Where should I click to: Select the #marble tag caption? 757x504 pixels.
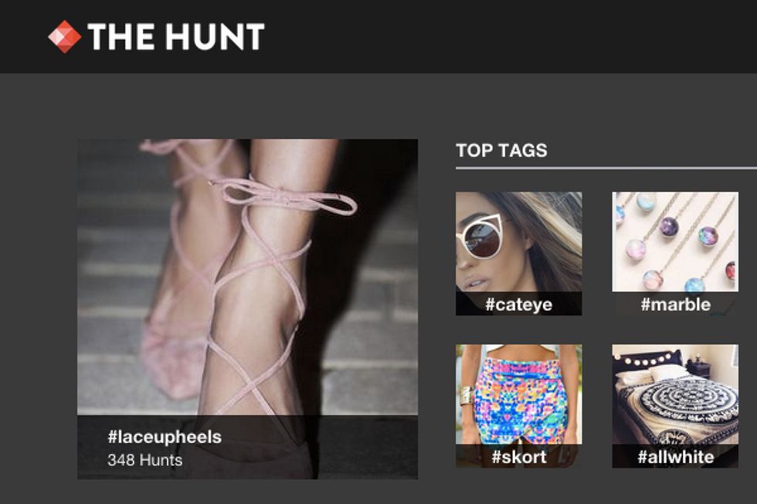[675, 304]
